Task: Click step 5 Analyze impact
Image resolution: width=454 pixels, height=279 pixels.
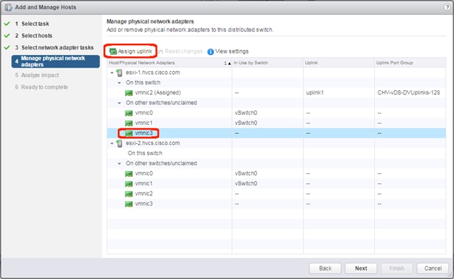Action: (x=37, y=75)
